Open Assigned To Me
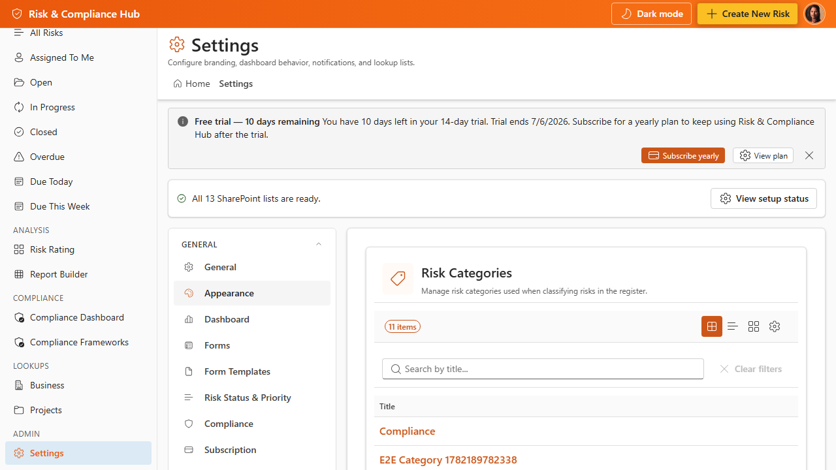 (x=78, y=57)
